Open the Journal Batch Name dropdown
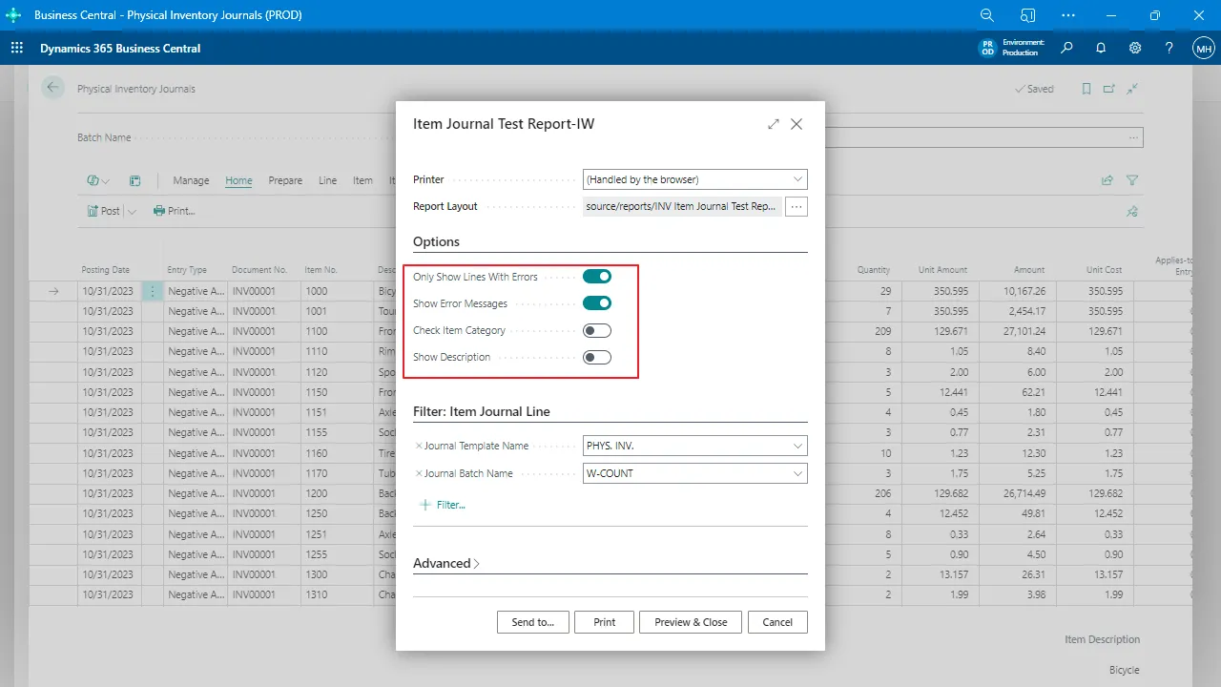This screenshot has width=1221, height=687. (x=694, y=473)
